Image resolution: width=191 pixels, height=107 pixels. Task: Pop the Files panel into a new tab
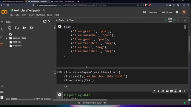45,21
